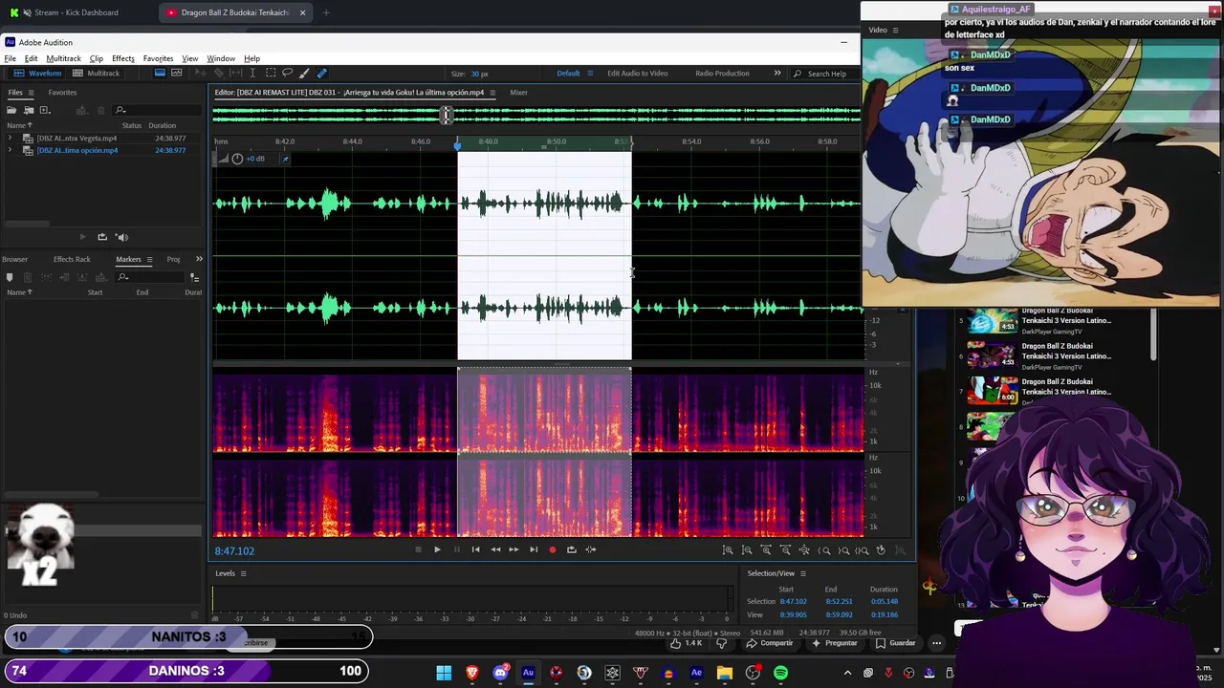Fast forward the playhead
This screenshot has width=1224, height=688.
click(514, 549)
